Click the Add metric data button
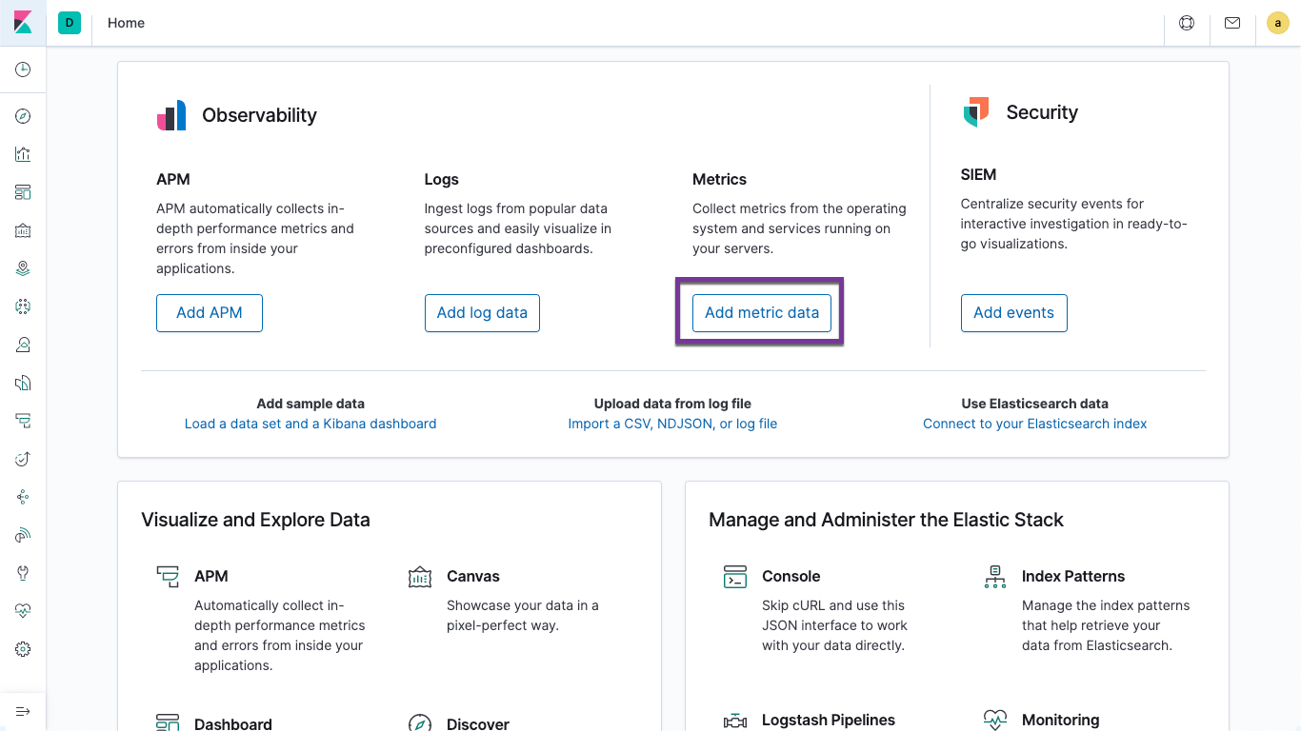 [762, 313]
